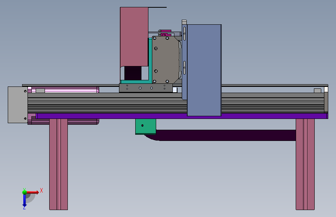Screen dimensions: 336x217
Task: Select the tall mauve cover box on top
Action: (134, 37)
